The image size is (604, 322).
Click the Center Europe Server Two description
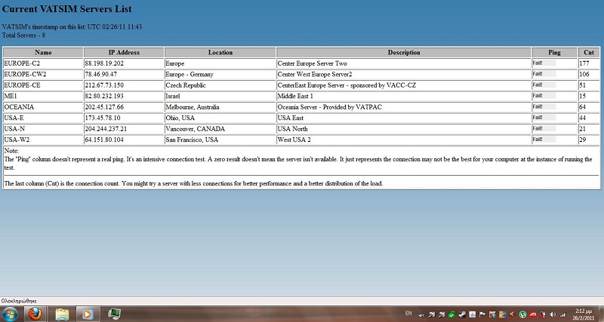[312, 63]
